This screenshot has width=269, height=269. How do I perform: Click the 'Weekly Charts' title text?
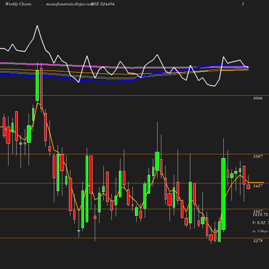tap(18, 4)
